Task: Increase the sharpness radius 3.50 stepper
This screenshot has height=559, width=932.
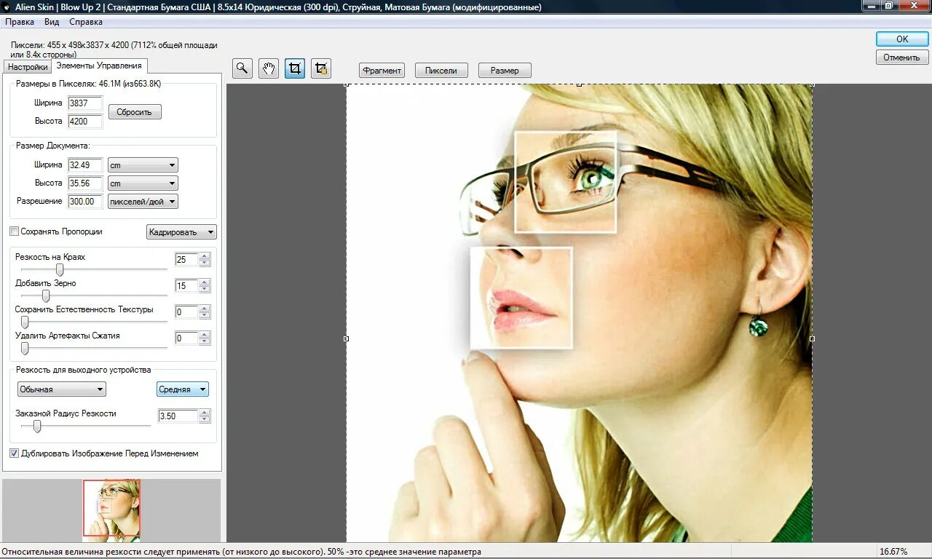Action: tap(205, 413)
